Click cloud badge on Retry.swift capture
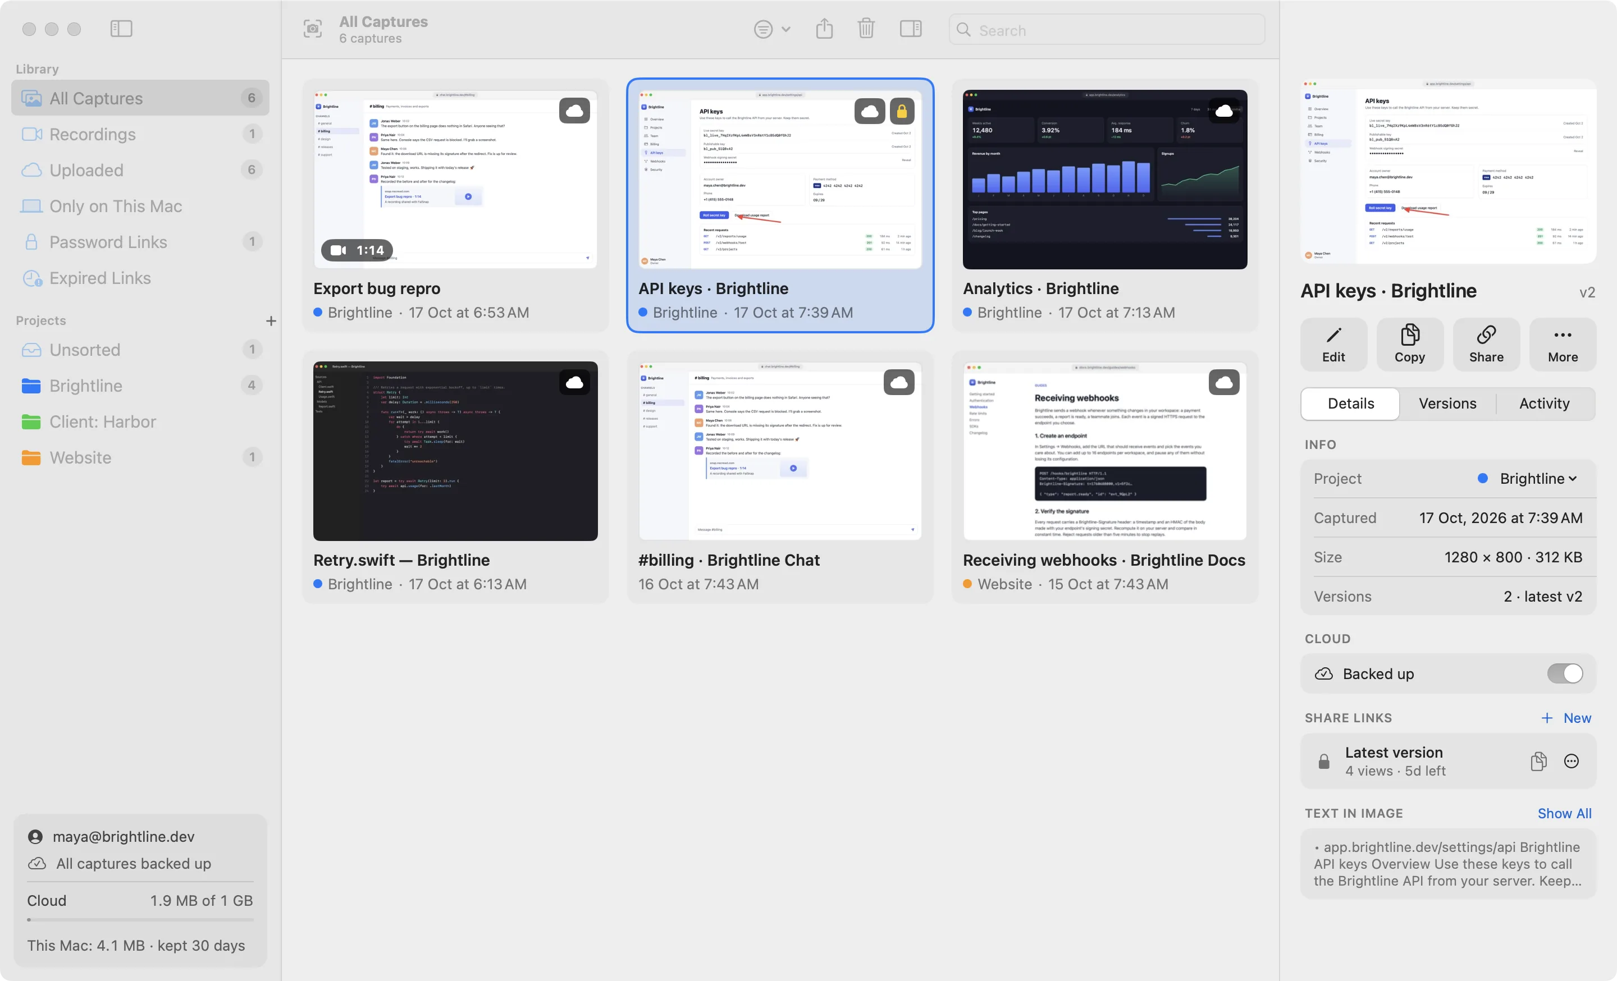 click(574, 382)
